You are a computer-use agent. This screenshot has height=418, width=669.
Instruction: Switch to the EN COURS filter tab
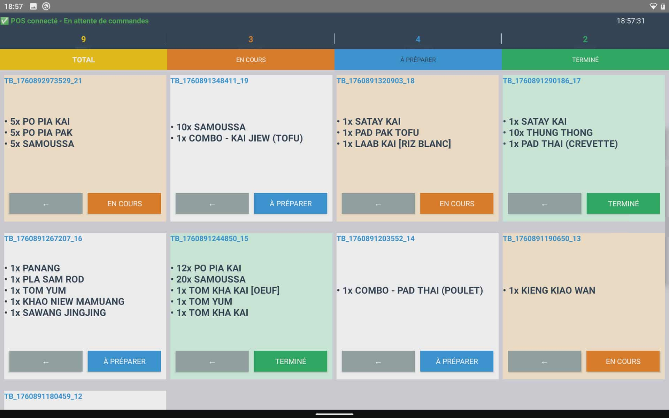point(251,60)
